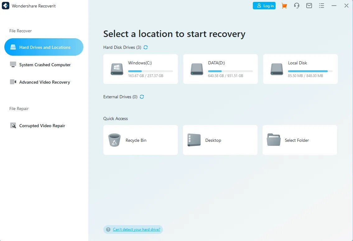Select Hard Drives and Locations tab
This screenshot has width=353, height=241.
coord(44,47)
